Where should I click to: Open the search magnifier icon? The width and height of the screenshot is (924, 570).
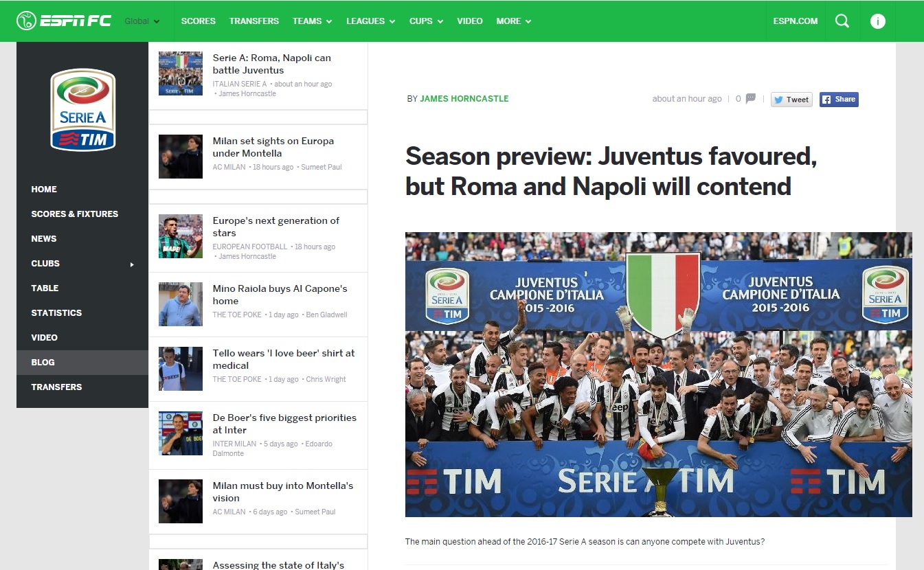[x=842, y=21]
